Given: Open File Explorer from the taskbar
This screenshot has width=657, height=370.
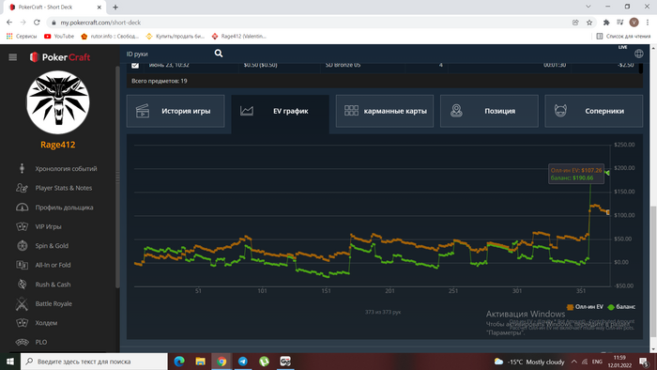Looking at the screenshot, I should tap(200, 362).
